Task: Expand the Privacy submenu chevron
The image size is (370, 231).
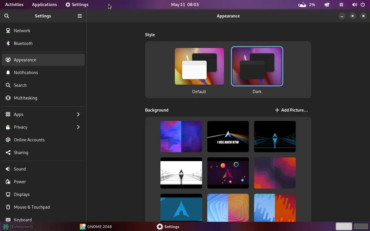Action: [78, 127]
